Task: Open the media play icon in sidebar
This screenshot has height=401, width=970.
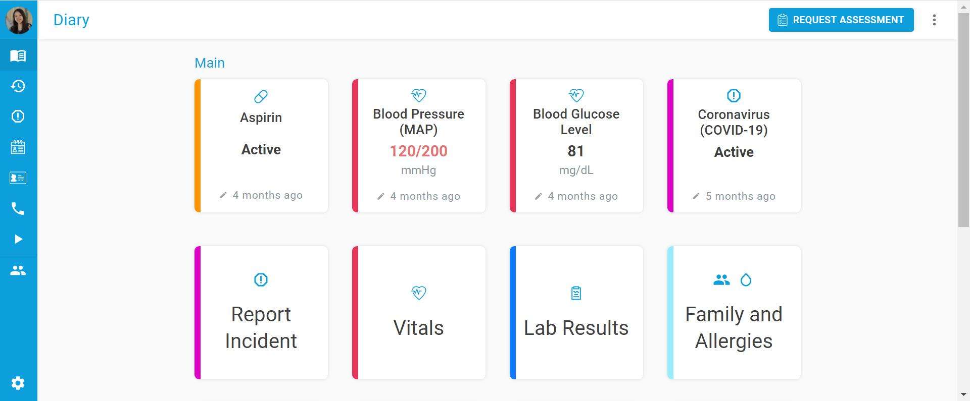Action: click(x=18, y=239)
